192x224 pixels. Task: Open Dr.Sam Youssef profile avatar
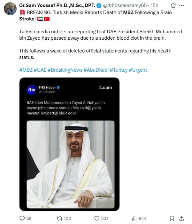point(10,9)
